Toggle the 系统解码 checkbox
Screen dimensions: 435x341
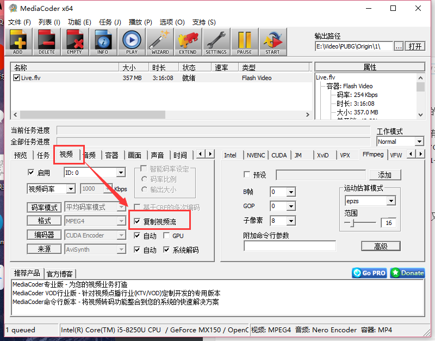click(166, 249)
